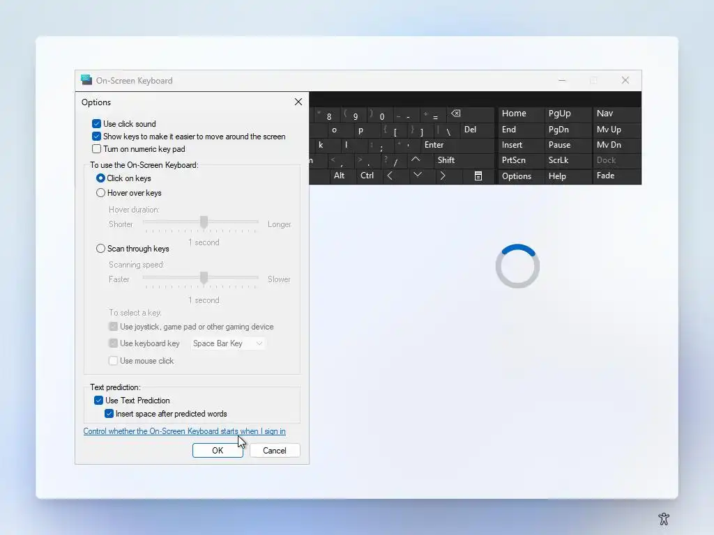Click the right arrow key on keyboard
This screenshot has width=714, height=535.
tap(443, 176)
